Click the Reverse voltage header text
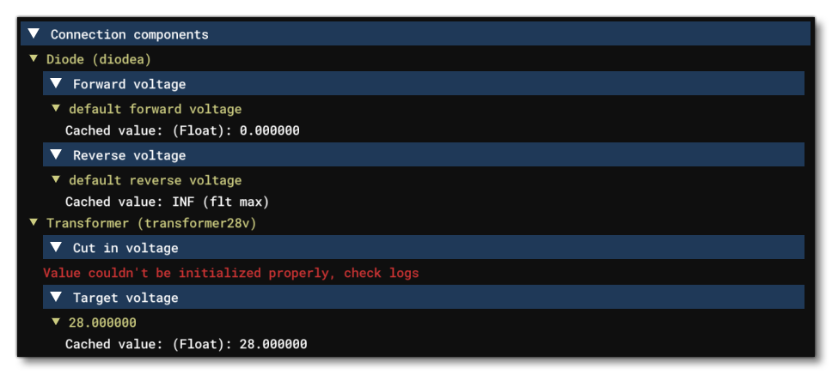Viewport: 832px width, 374px height. [x=129, y=155]
